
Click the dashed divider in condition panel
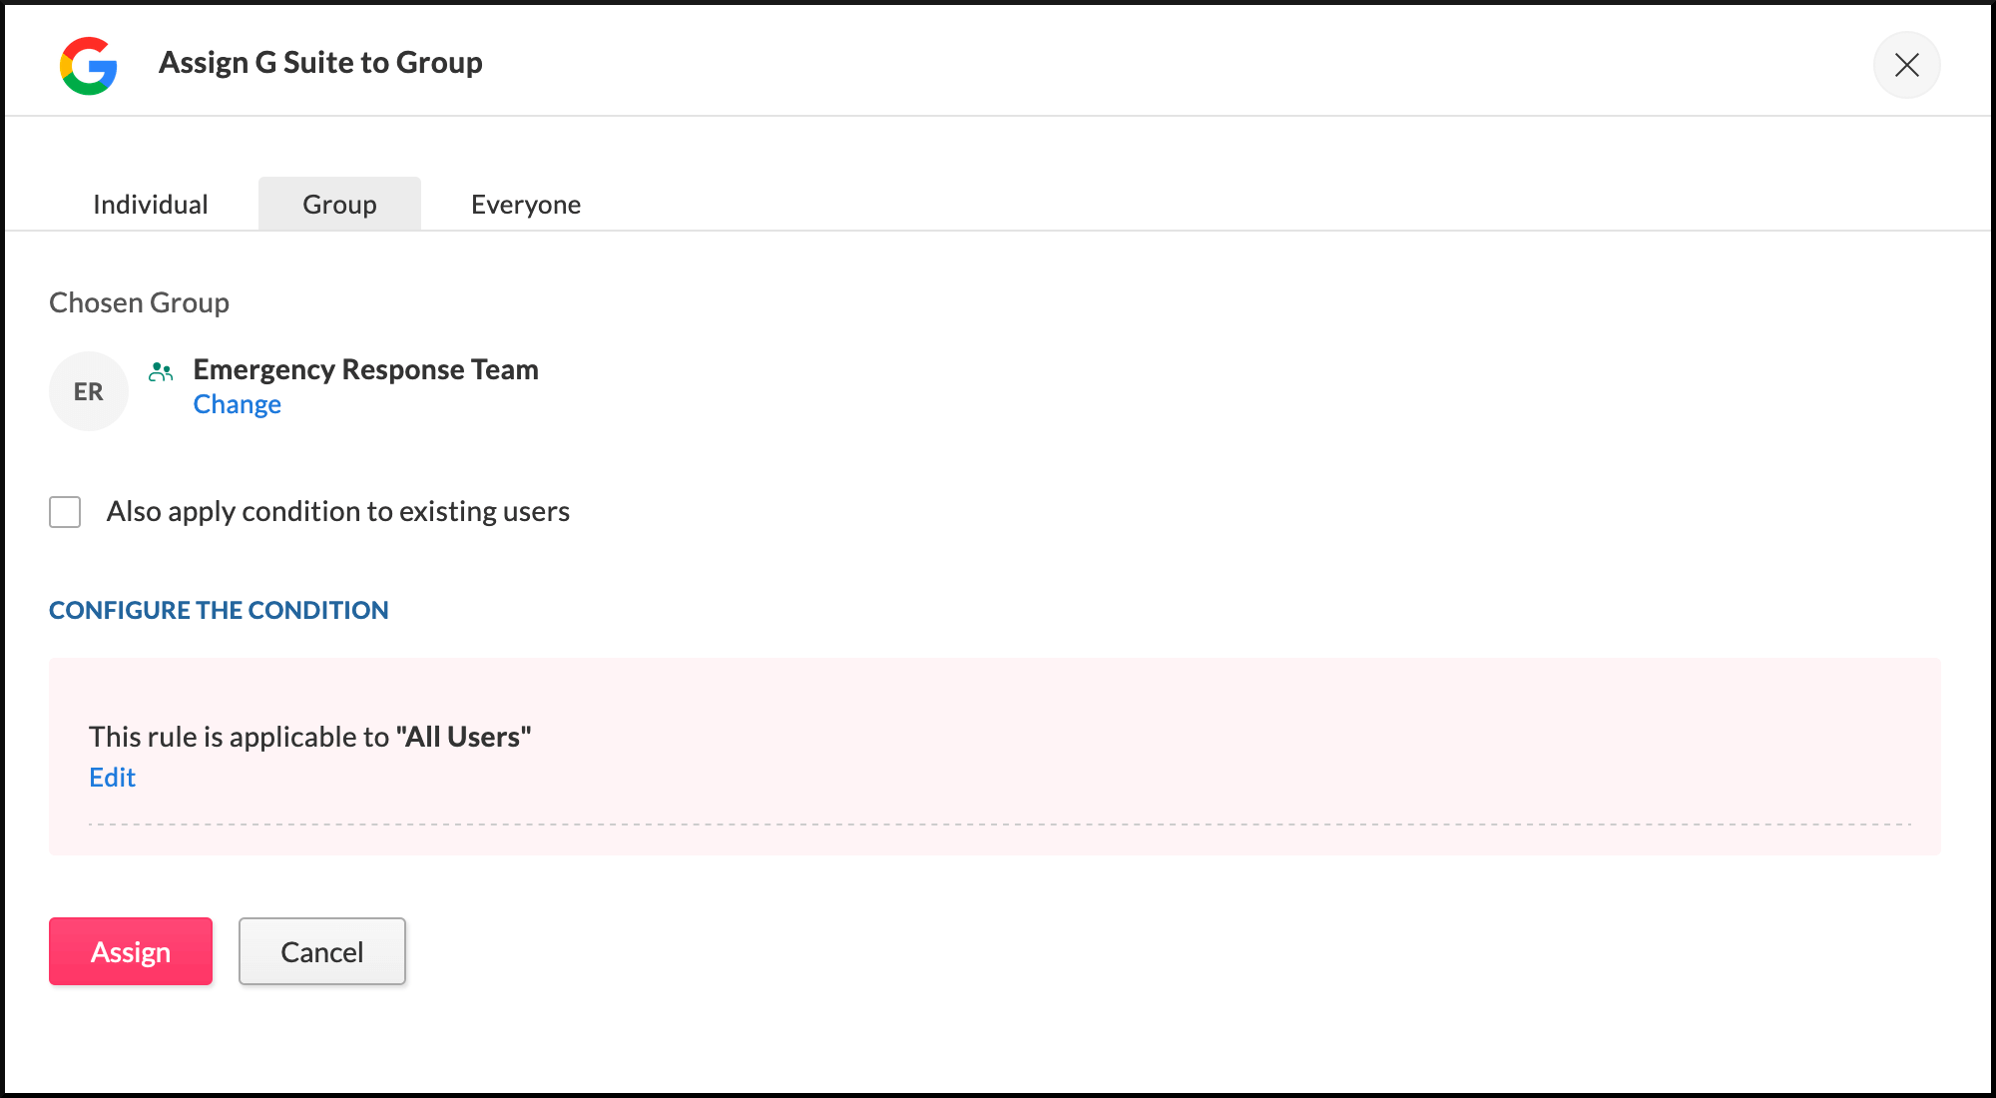(998, 824)
